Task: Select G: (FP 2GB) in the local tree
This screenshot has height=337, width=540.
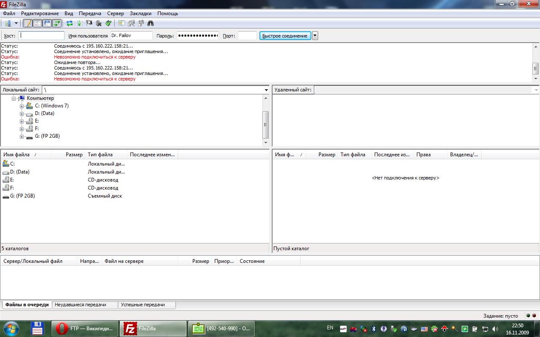Action: [x=47, y=136]
